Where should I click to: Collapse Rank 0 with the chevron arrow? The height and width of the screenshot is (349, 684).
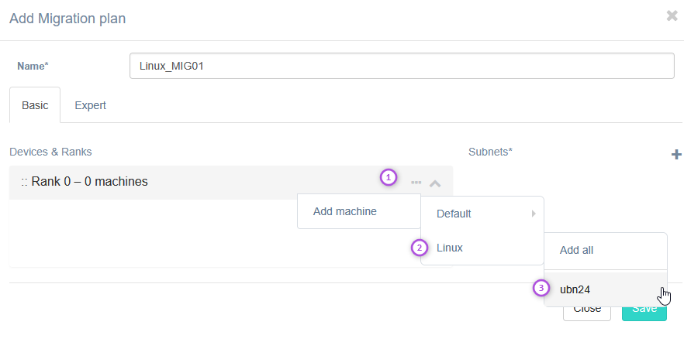point(435,183)
